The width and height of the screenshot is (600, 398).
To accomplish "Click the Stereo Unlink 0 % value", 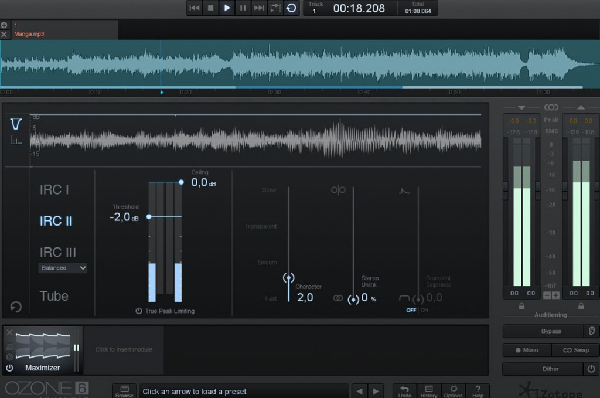I will (x=369, y=298).
